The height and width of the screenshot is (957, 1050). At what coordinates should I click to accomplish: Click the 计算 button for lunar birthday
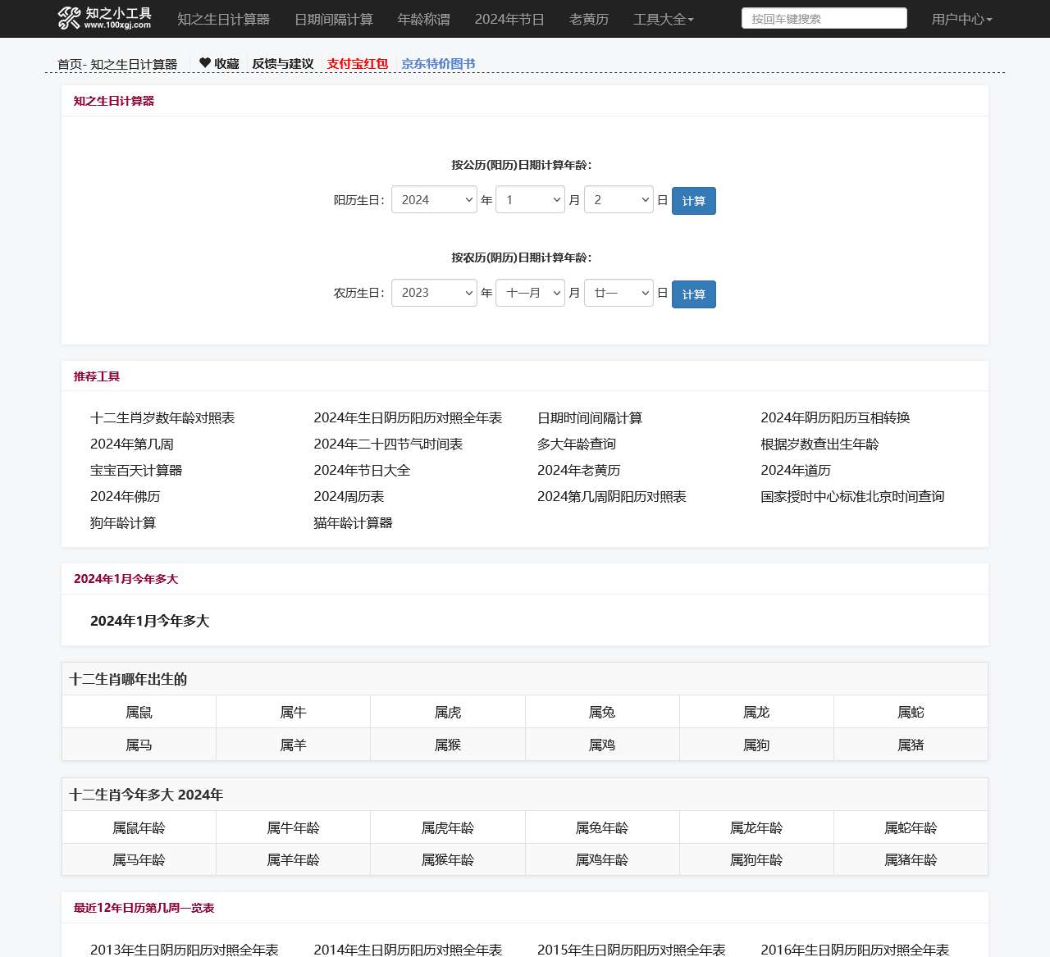[x=694, y=294]
